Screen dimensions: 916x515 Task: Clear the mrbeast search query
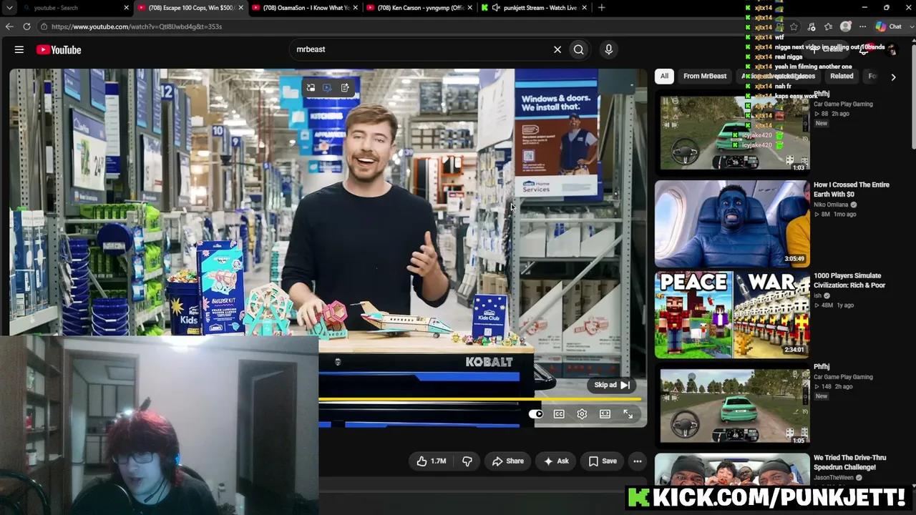coord(557,49)
